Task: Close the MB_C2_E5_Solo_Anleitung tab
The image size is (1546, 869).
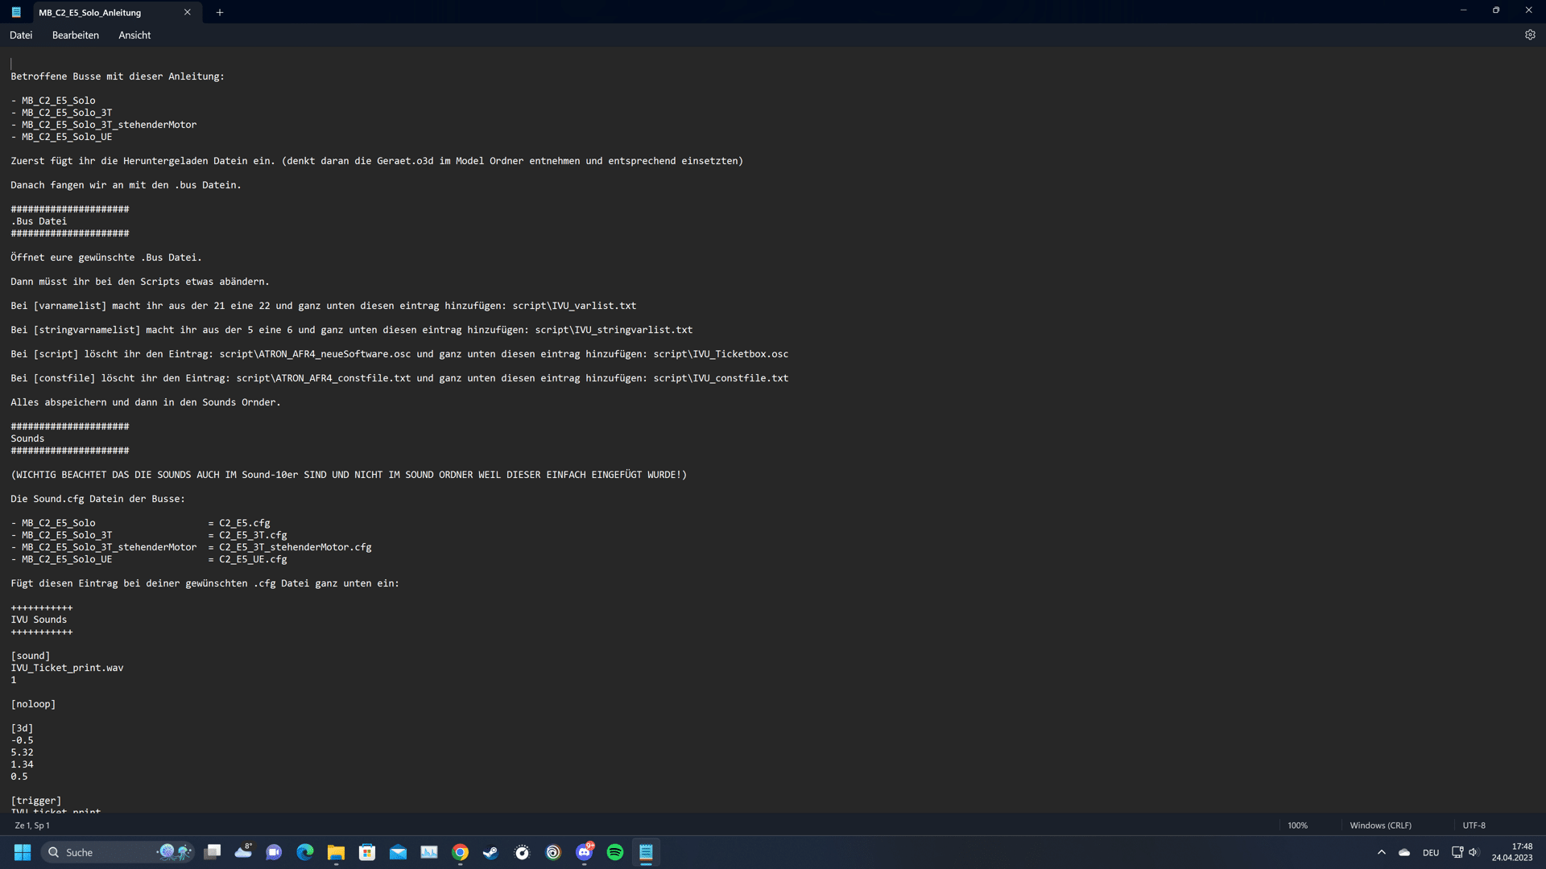Action: pos(187,12)
